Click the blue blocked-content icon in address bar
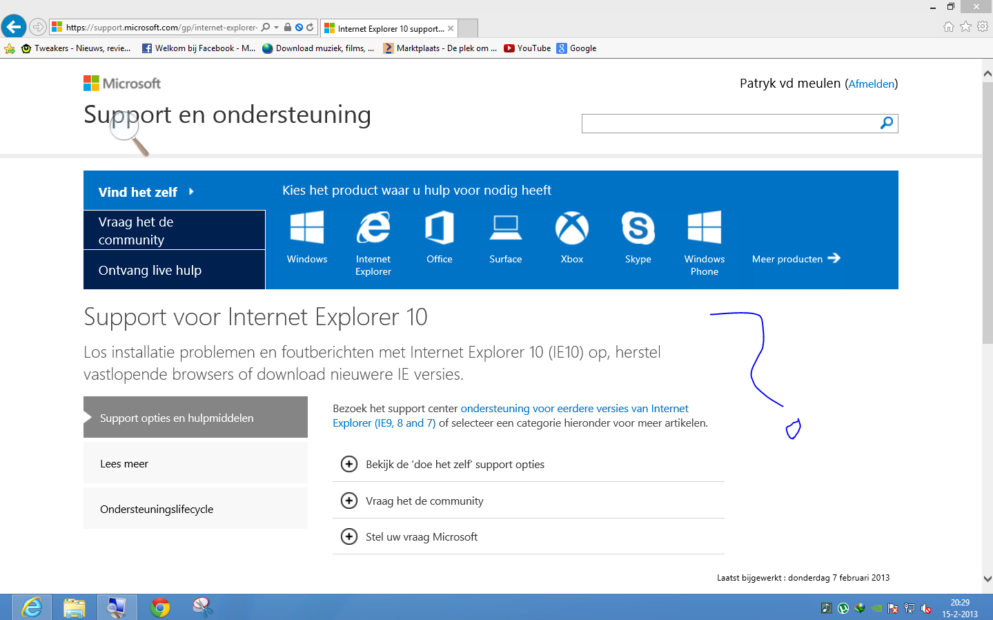The image size is (993, 620). point(299,28)
